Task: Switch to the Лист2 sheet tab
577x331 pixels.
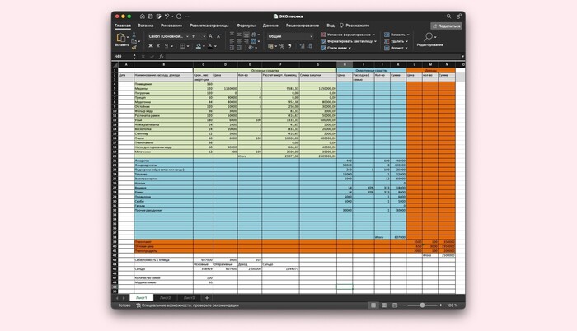Action: pos(166,297)
